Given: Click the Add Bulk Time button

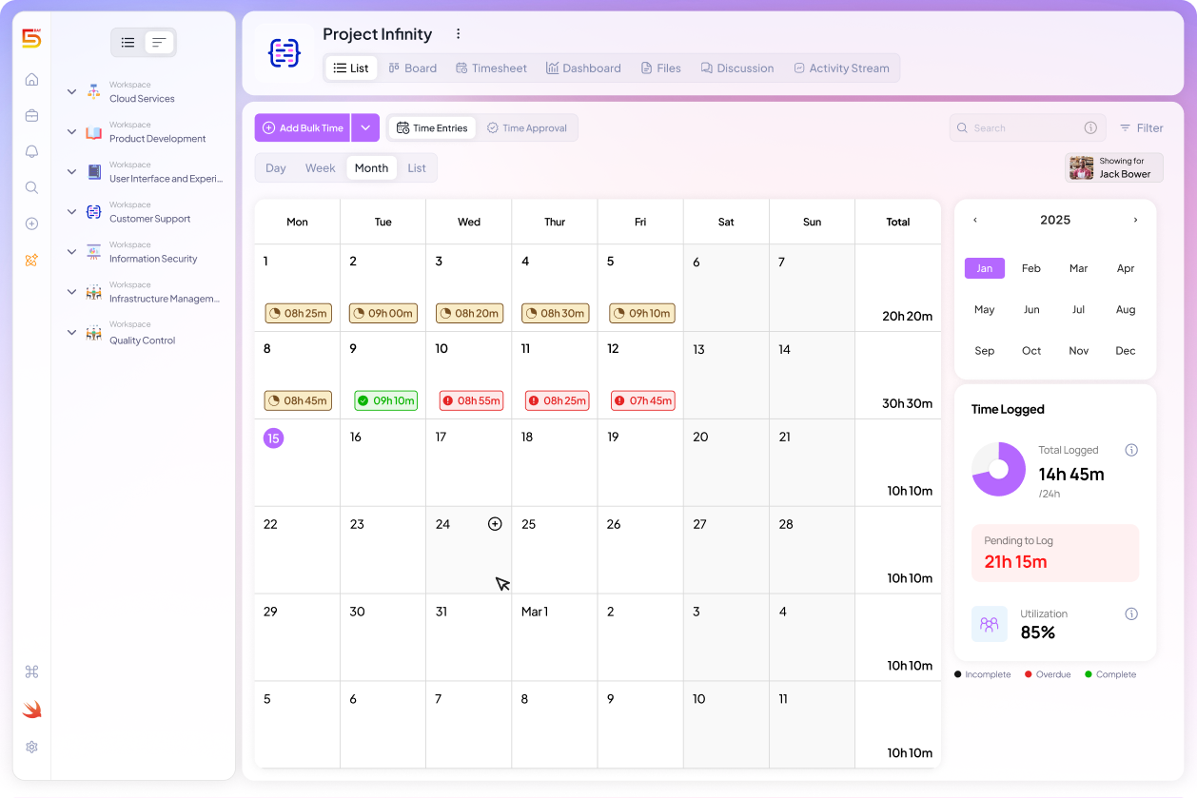Looking at the screenshot, I should [303, 128].
